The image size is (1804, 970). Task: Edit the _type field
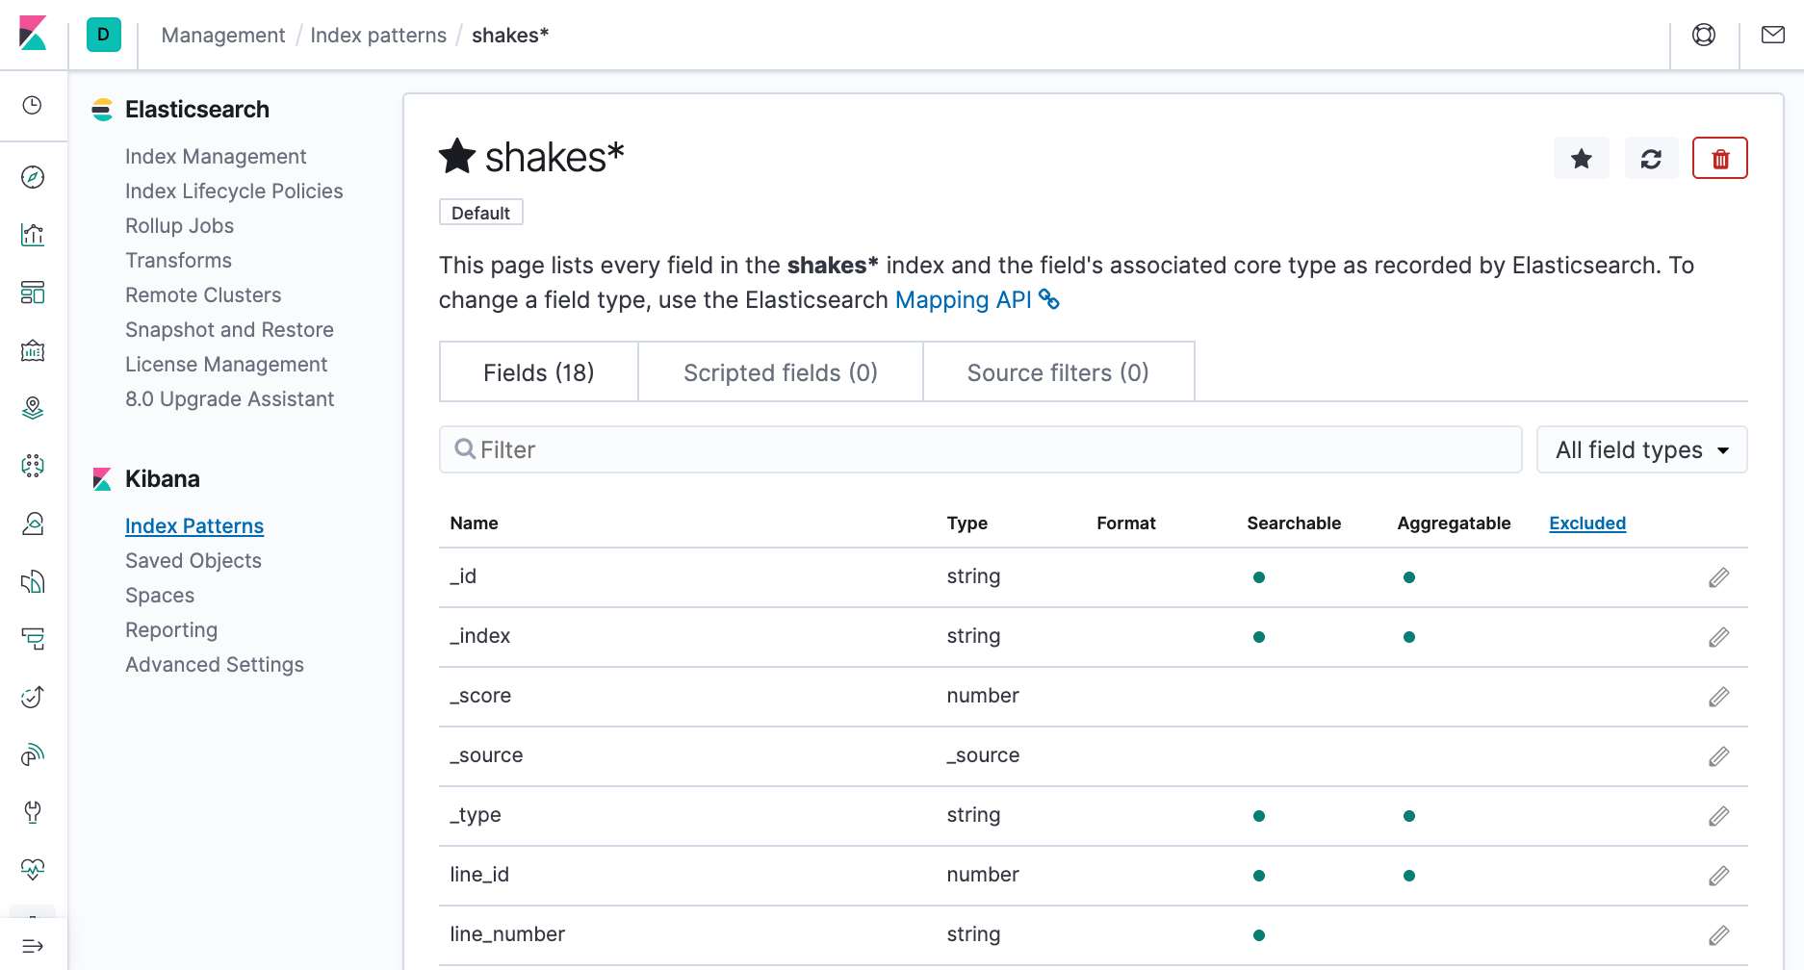click(x=1719, y=816)
